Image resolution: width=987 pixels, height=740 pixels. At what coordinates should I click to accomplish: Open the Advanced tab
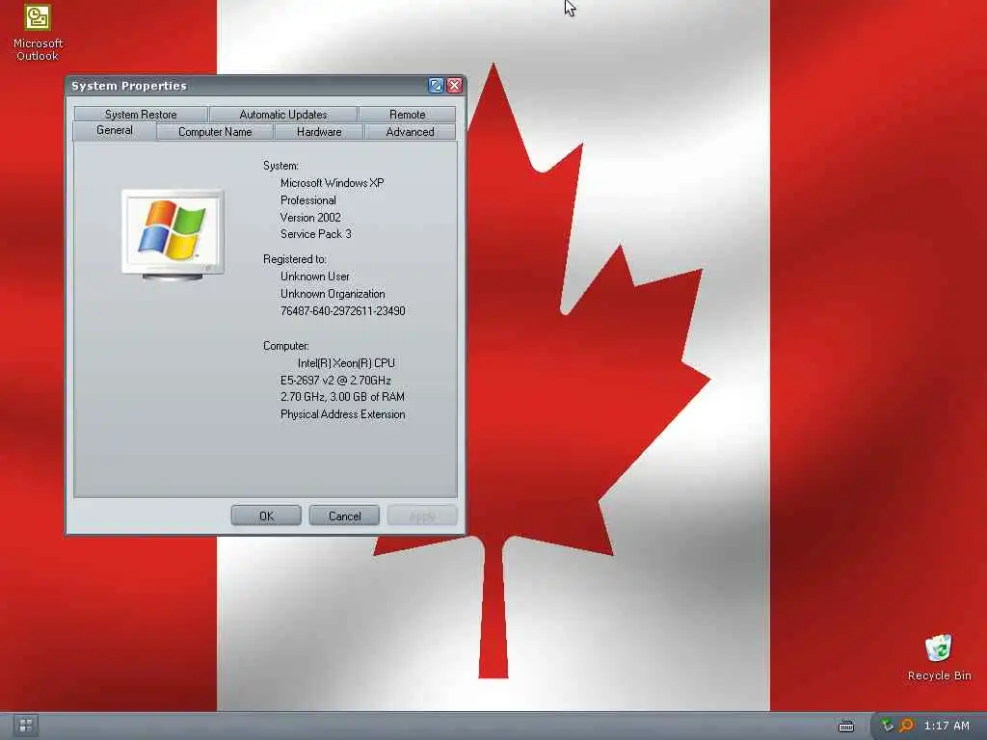(x=410, y=131)
